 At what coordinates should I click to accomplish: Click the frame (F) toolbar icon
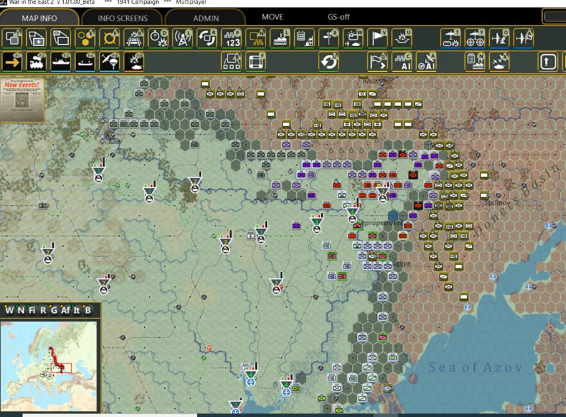tap(256, 62)
